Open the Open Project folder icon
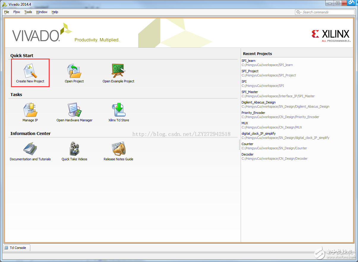The width and height of the screenshot is (358, 262). pos(74,71)
